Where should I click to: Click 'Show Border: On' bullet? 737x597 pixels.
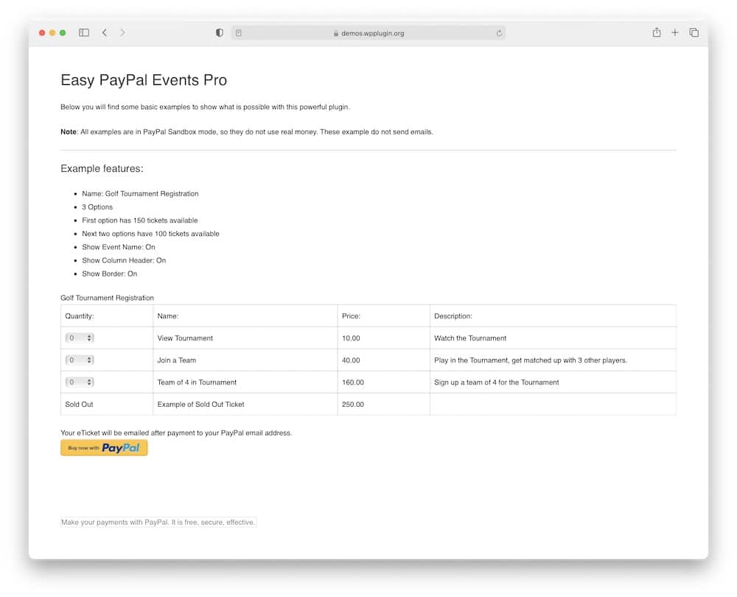(110, 273)
